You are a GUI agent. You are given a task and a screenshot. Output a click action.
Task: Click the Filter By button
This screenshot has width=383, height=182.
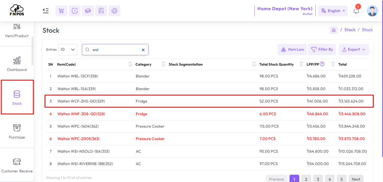pyautogui.click(x=322, y=50)
